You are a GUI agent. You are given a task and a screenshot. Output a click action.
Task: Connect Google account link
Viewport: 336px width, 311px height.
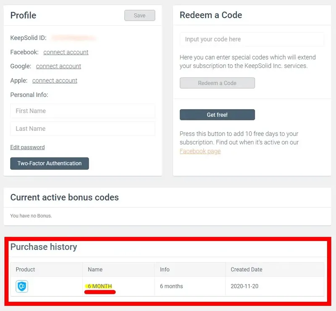tap(58, 66)
